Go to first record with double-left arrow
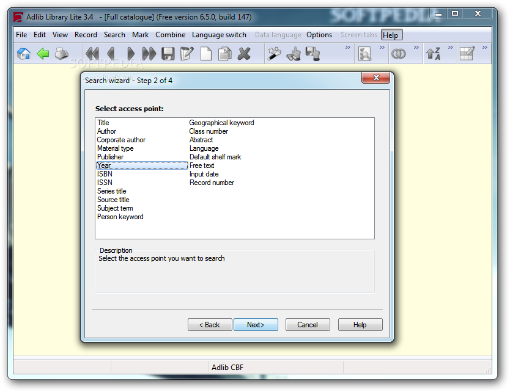The height and width of the screenshot is (392, 510). (x=92, y=54)
